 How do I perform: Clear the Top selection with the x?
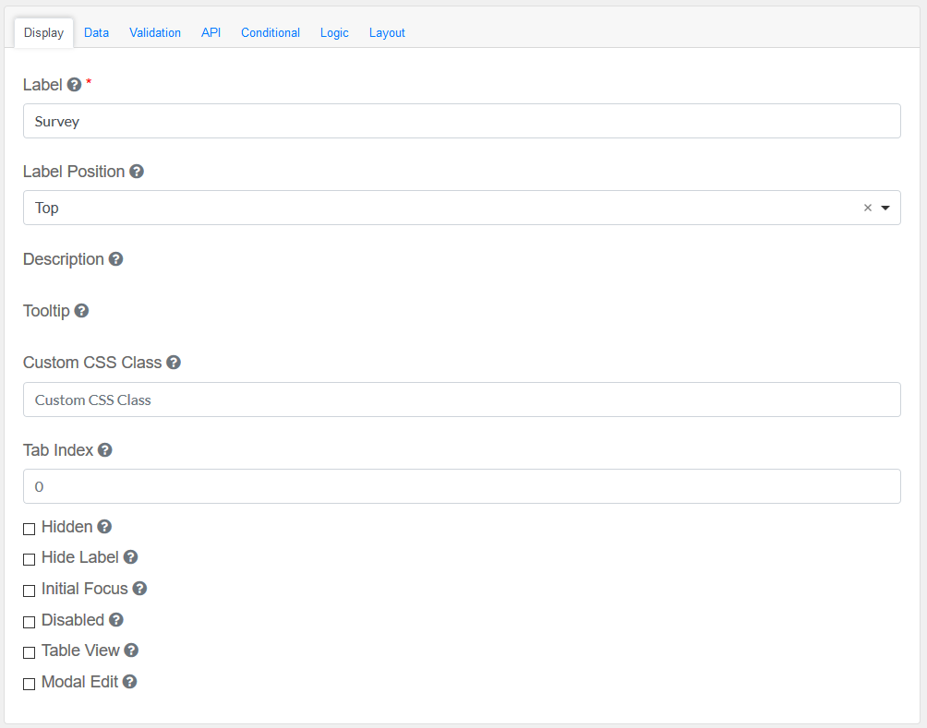coord(867,209)
